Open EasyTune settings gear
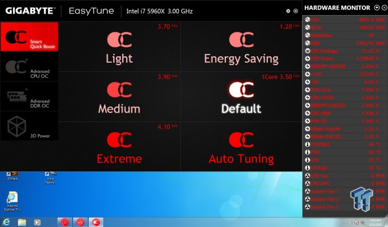Screen dimensions: 388x227 (x=288, y=11)
